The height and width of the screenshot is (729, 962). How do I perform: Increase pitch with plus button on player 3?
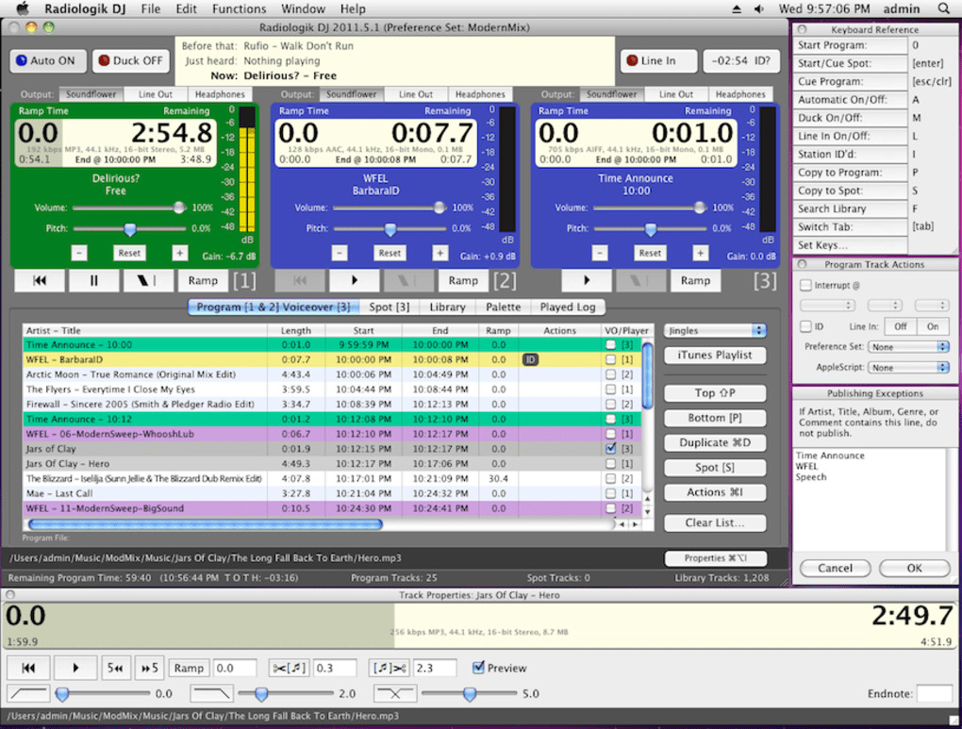tap(700, 253)
